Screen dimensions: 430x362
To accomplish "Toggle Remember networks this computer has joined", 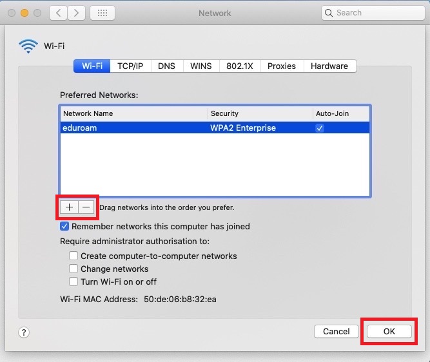I will [x=64, y=226].
